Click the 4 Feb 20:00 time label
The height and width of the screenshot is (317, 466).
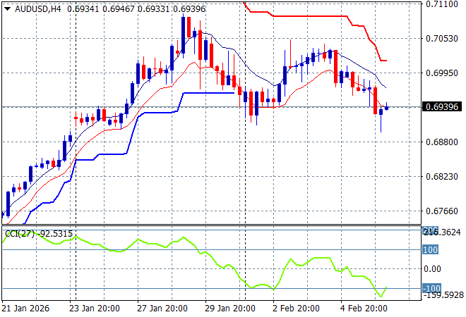pos(364,309)
